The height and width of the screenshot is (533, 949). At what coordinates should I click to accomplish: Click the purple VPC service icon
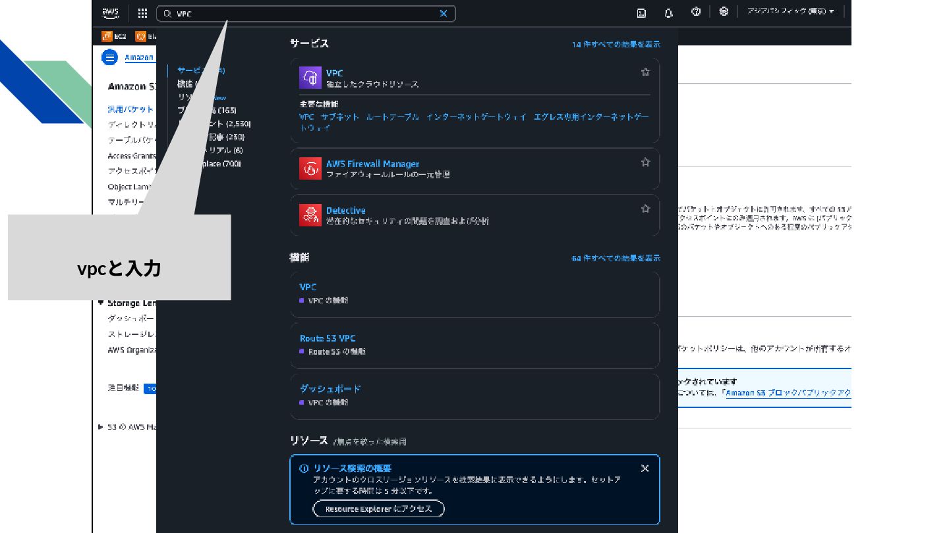tap(310, 78)
